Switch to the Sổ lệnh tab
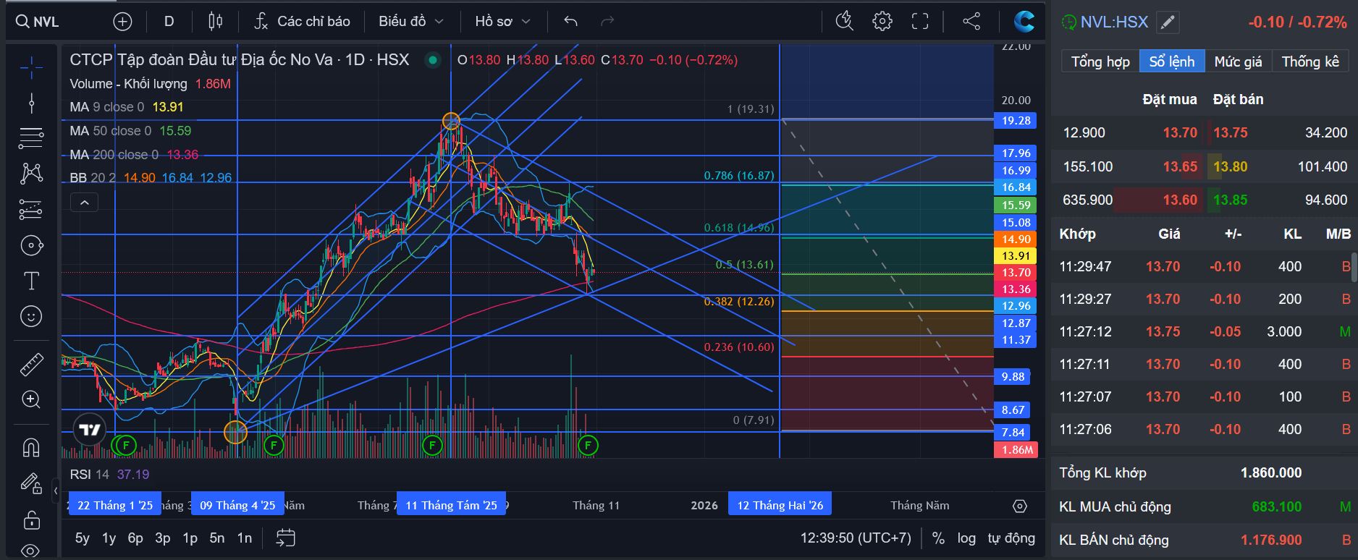1358x560 pixels. tap(1172, 61)
